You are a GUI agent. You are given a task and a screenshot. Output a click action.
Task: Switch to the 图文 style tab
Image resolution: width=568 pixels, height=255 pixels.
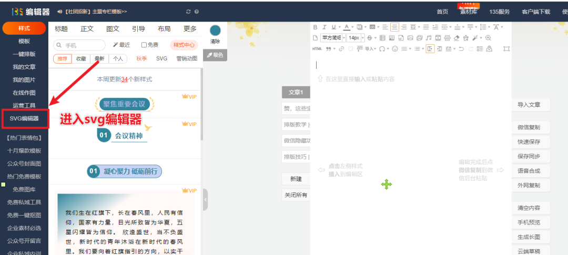tap(113, 29)
